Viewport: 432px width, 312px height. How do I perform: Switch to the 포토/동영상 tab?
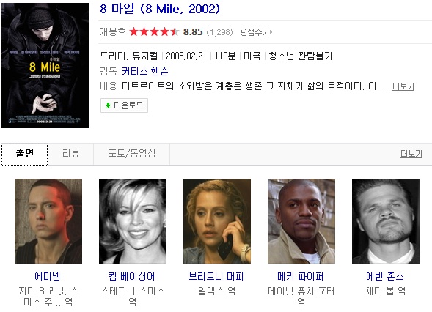tap(132, 154)
